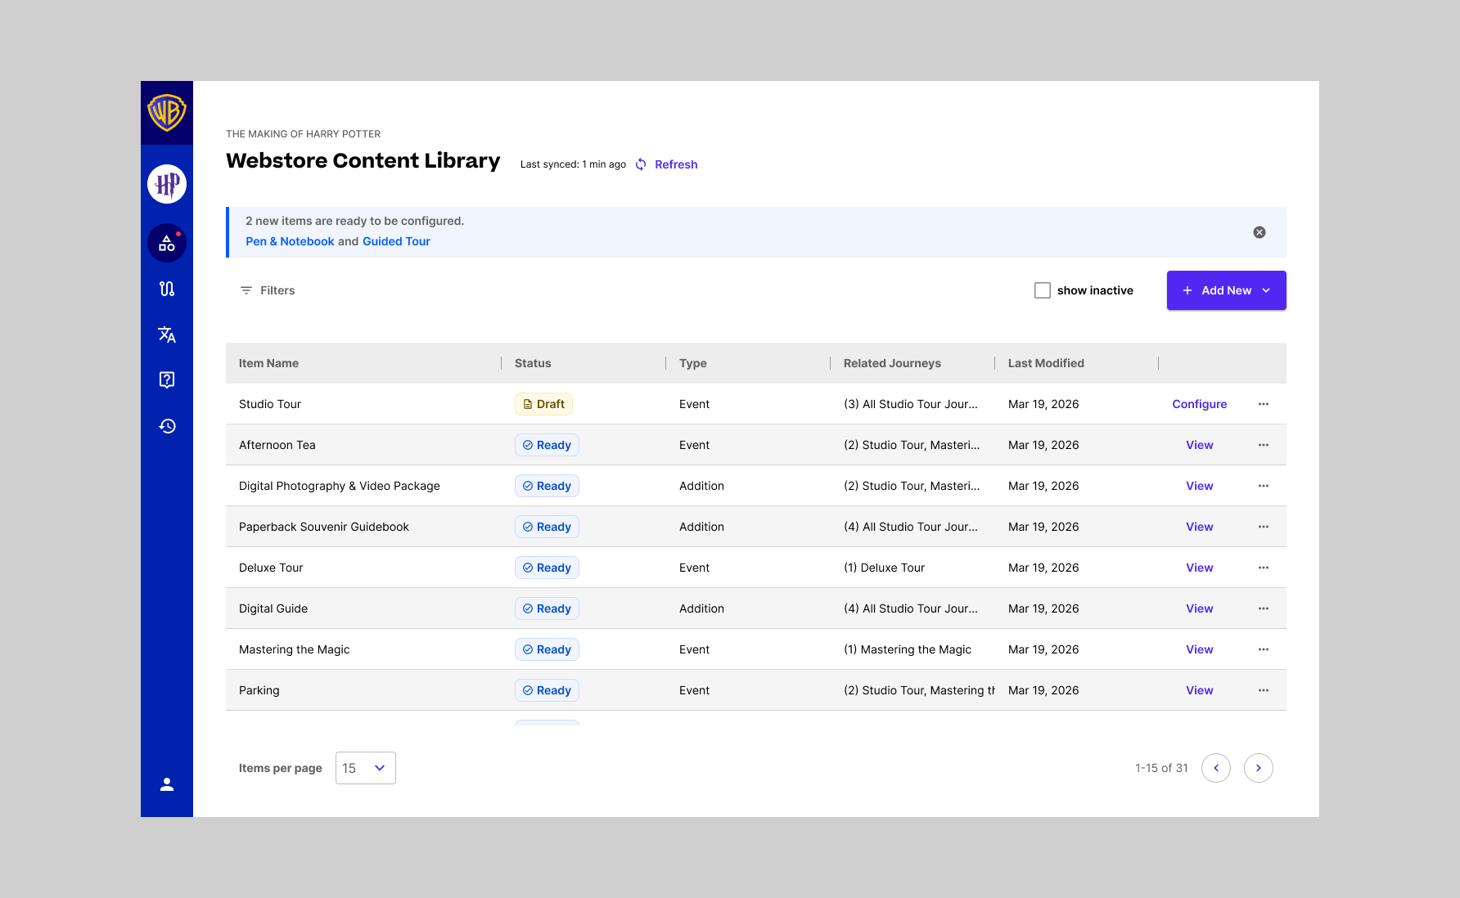Open the journeys route icon in sidebar
The image size is (1460, 898).
[167, 289]
